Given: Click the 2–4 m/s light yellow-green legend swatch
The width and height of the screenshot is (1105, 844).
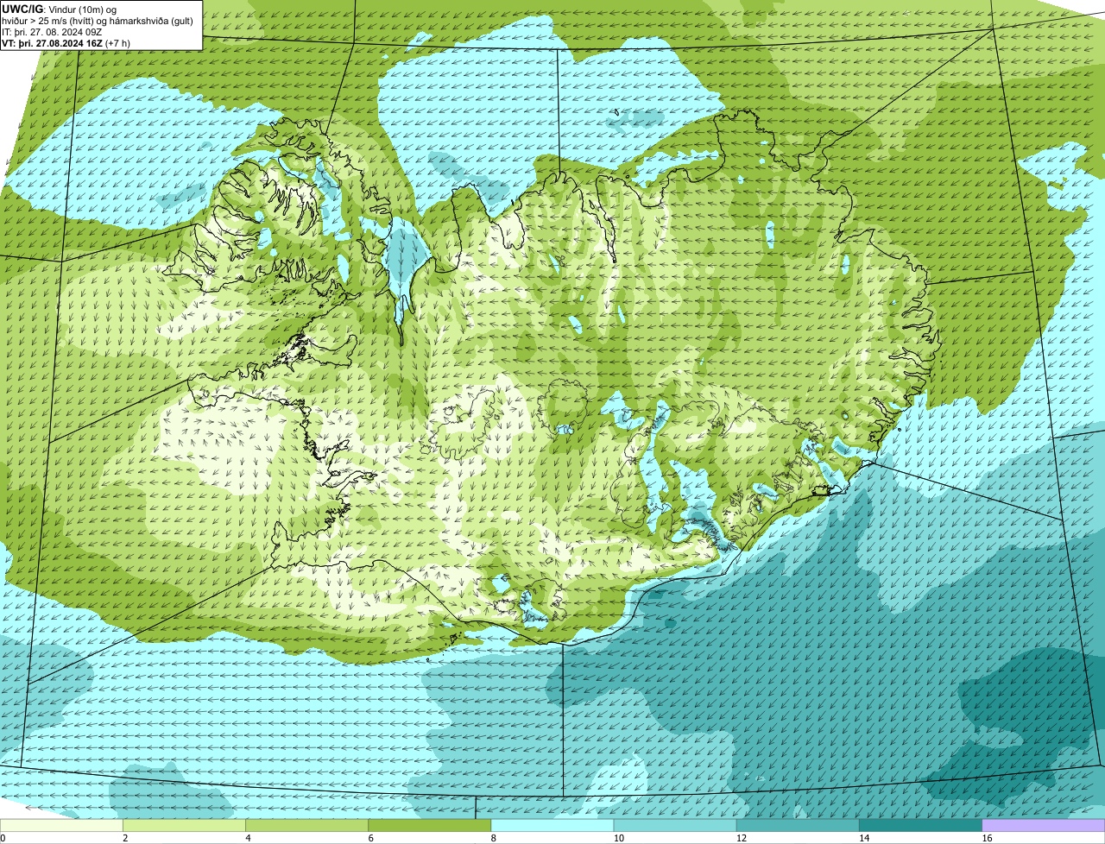Looking at the screenshot, I should pyautogui.click(x=185, y=826).
